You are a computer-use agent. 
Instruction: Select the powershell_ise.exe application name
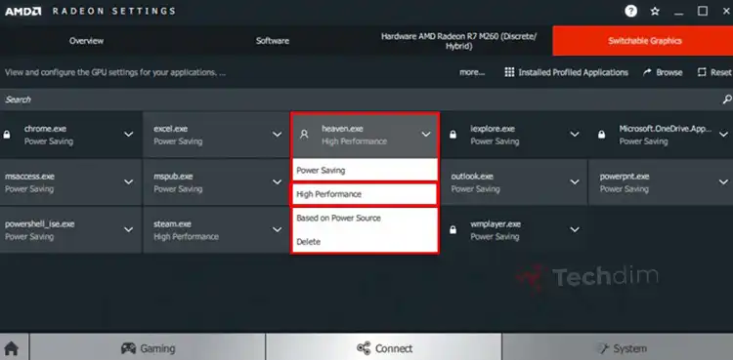point(40,224)
